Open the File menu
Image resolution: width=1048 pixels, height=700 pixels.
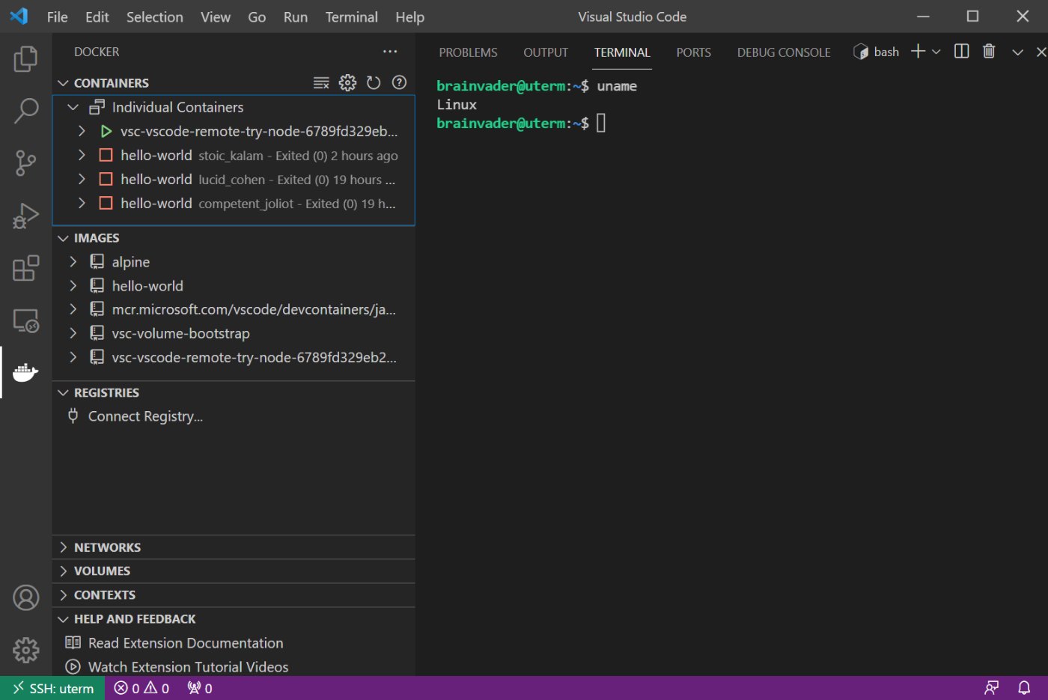click(57, 16)
